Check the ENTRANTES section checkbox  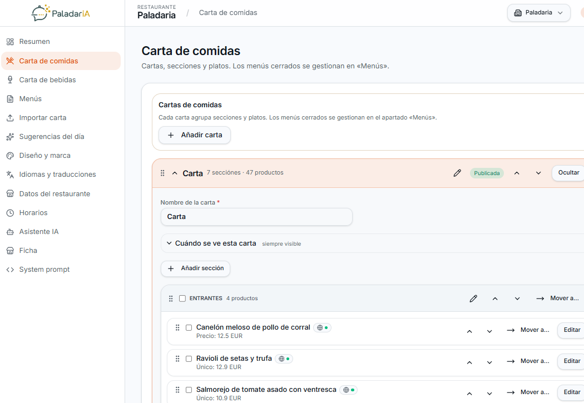click(x=182, y=298)
